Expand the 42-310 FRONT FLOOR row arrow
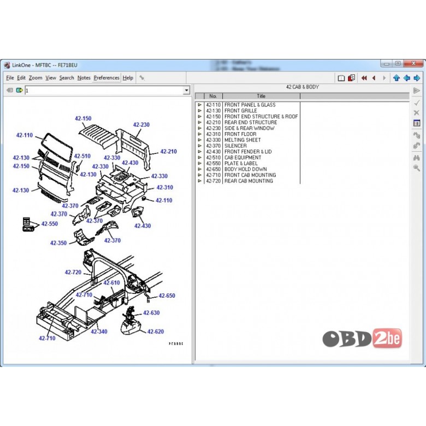 pos(200,134)
